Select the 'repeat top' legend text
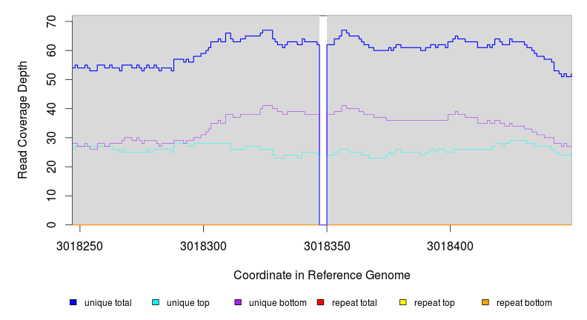Screen dimensions: 587x320 (434, 303)
